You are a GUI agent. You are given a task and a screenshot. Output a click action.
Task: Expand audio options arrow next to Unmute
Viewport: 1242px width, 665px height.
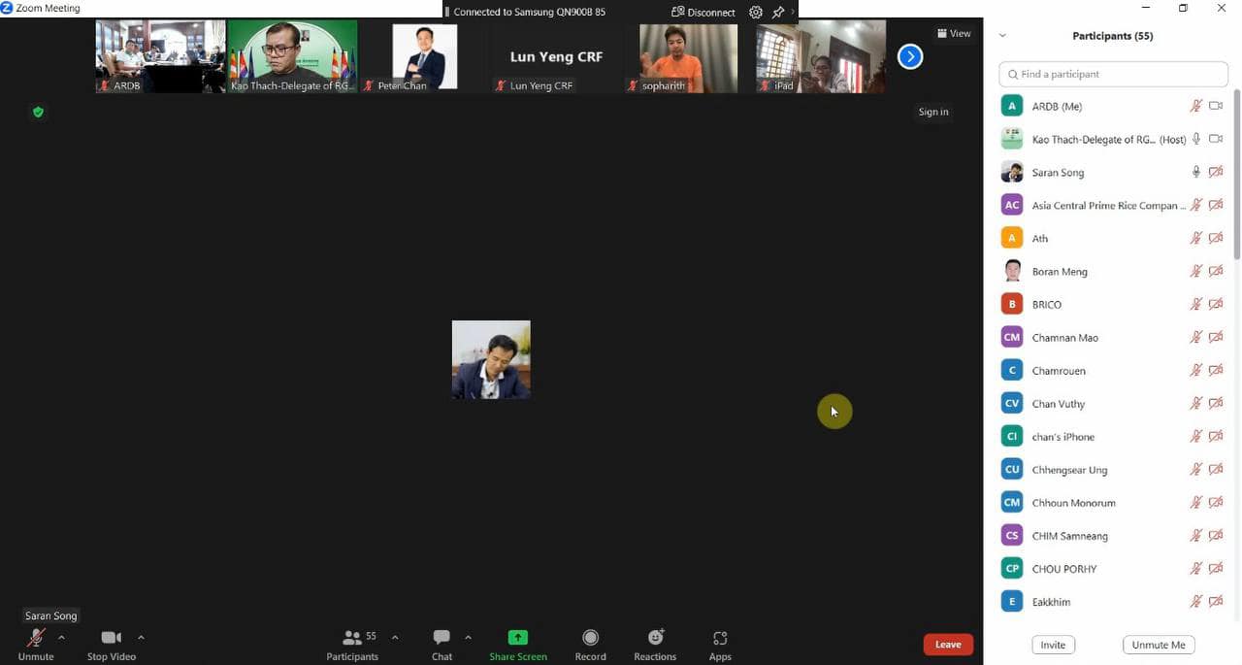coord(62,638)
